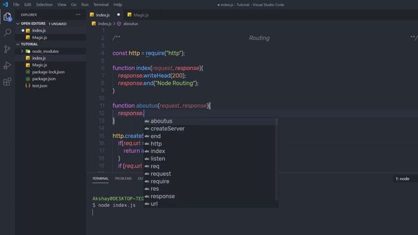
Task: Click the 'Node Routing' string in code
Action: pos(174,84)
